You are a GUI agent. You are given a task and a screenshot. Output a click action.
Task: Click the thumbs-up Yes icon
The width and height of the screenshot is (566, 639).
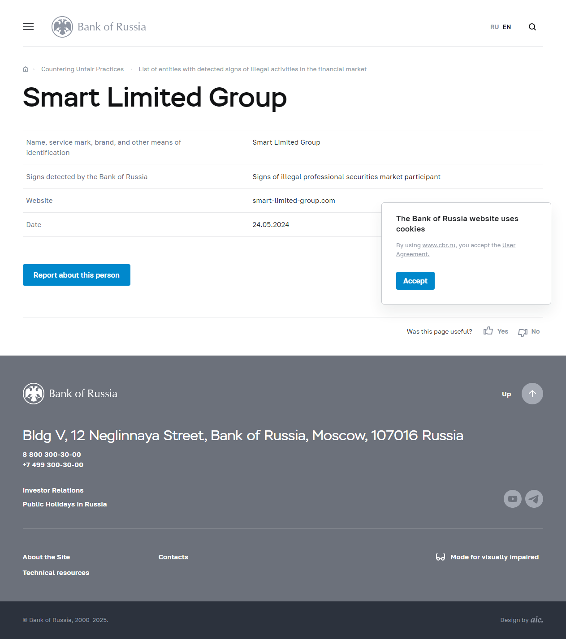point(488,331)
